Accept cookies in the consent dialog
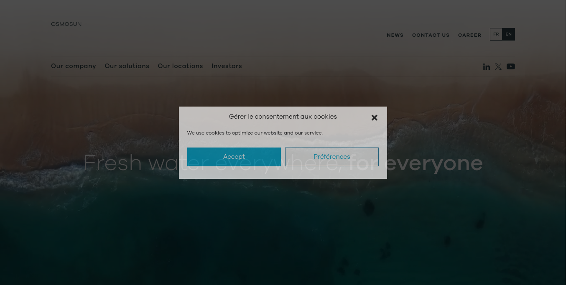This screenshot has height=285, width=571. (x=234, y=157)
